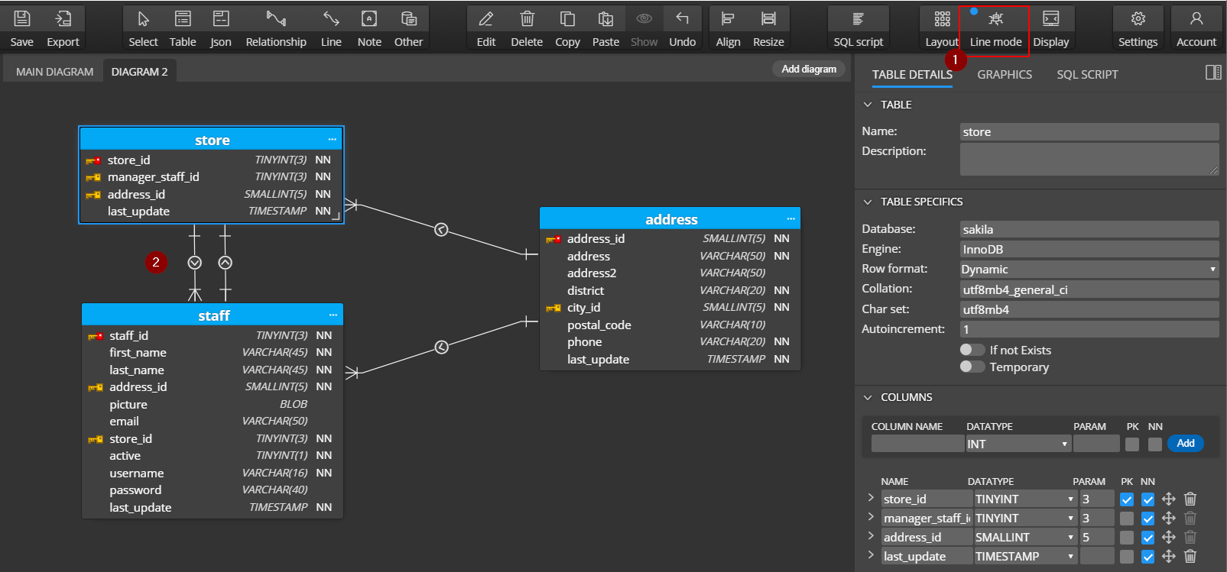
Task: Expand the store_id column details
Action: pyautogui.click(x=871, y=498)
